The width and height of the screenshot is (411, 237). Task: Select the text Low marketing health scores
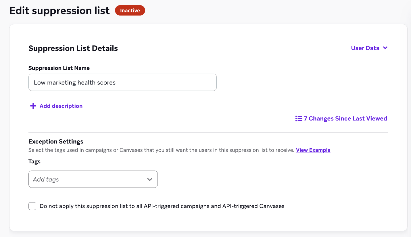74,82
